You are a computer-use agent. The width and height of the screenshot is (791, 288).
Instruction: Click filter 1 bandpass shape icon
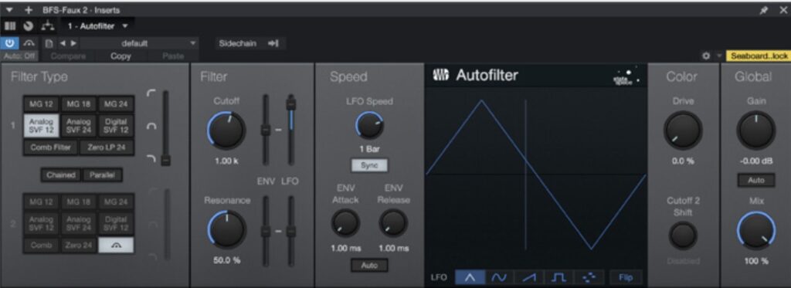(151, 126)
